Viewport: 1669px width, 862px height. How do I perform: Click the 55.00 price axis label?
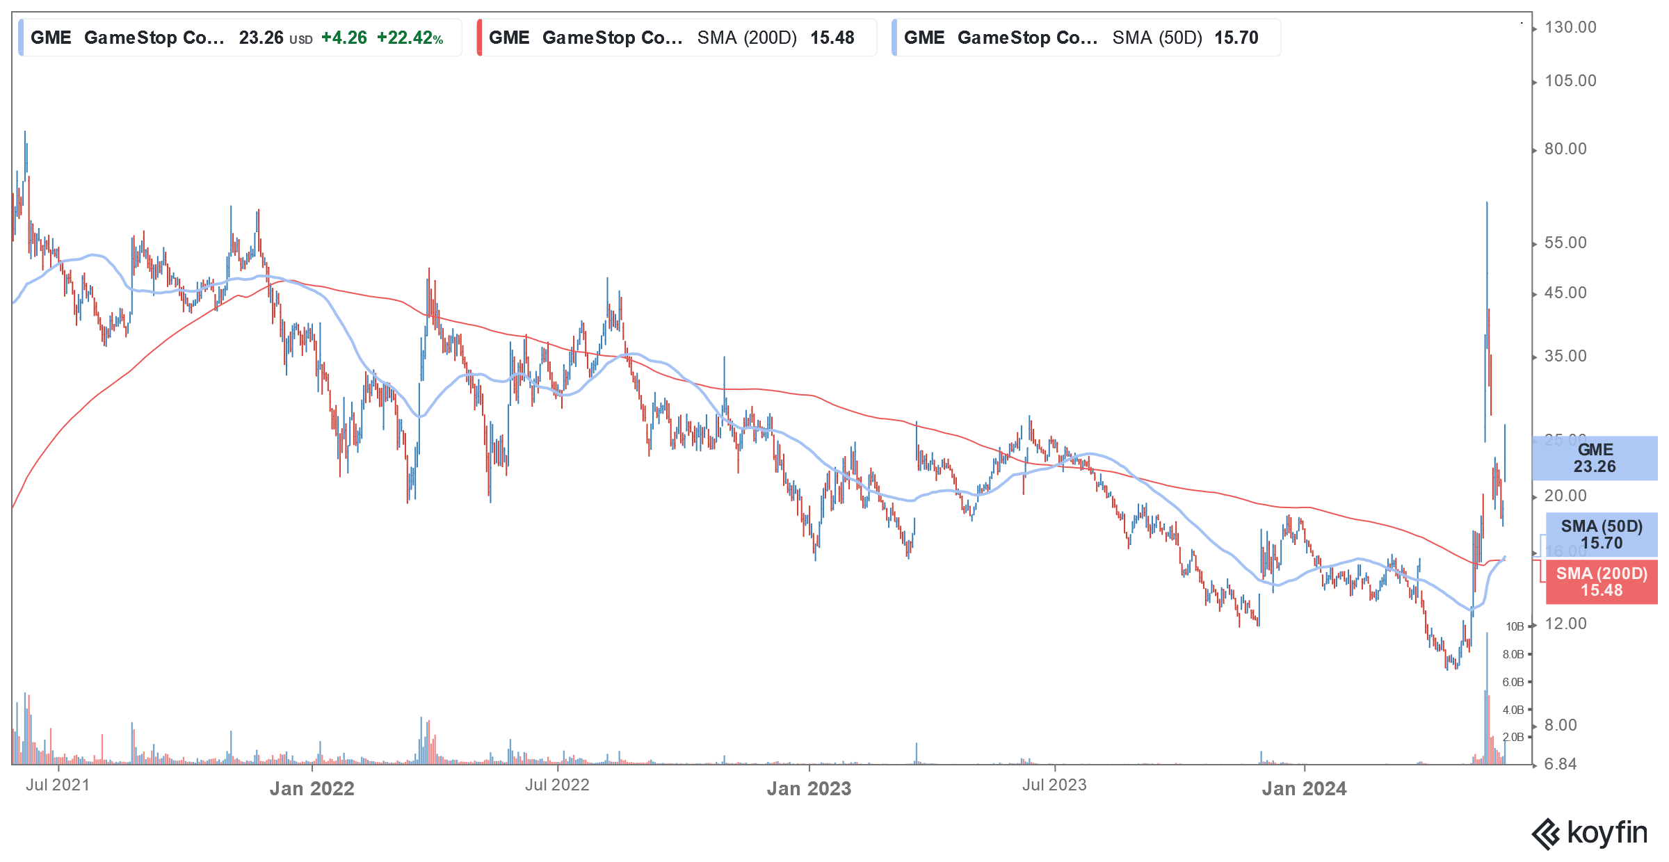[1565, 243]
